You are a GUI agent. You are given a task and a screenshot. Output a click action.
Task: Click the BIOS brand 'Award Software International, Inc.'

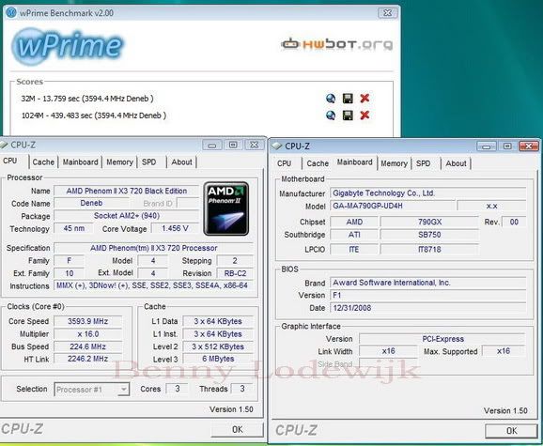[x=428, y=283]
